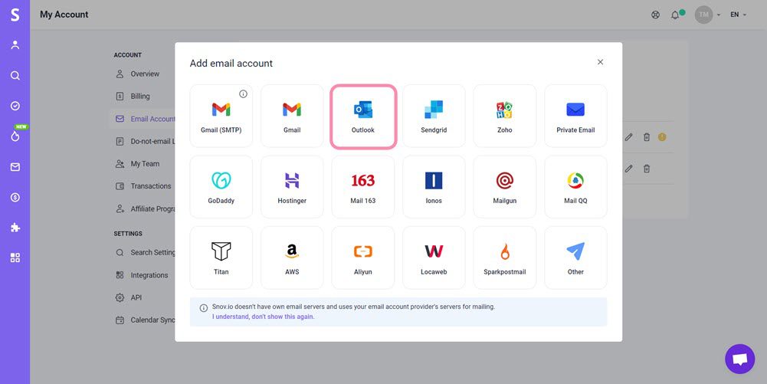This screenshot has width=767, height=384.
Task: Open the Calendar Sync settings item
Action: pos(145,320)
